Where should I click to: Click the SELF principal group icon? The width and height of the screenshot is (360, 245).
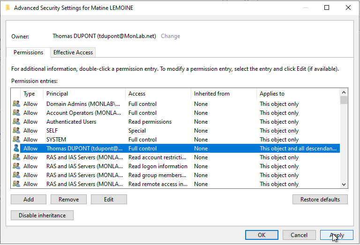click(x=16, y=131)
